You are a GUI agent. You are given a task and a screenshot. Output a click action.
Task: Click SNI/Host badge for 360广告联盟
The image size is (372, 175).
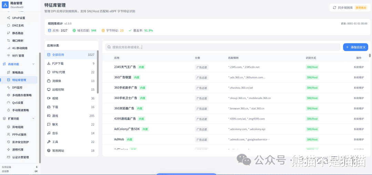click(x=312, y=77)
